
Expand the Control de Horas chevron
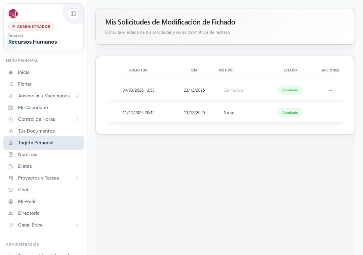78,119
